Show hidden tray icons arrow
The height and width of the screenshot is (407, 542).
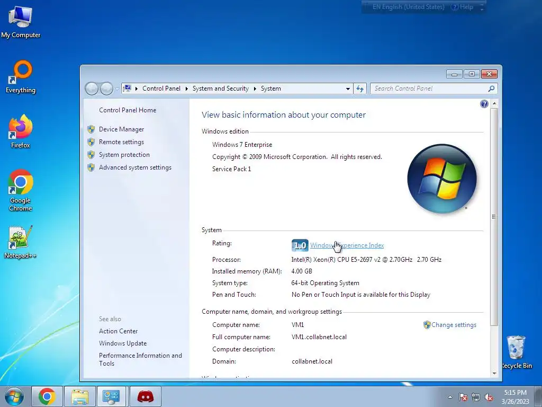click(x=450, y=397)
